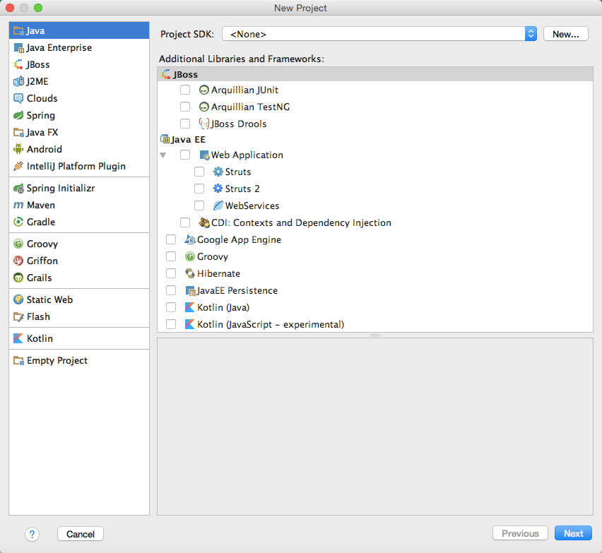The image size is (602, 553).
Task: Click the framework description panel area
Action: tap(375, 427)
